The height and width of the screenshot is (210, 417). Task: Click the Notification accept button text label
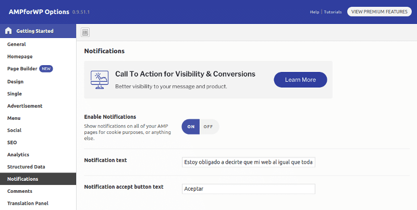tap(124, 187)
